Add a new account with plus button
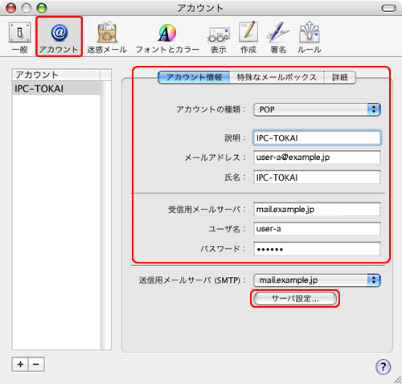Image resolution: width=402 pixels, height=384 pixels. pyautogui.click(x=20, y=364)
